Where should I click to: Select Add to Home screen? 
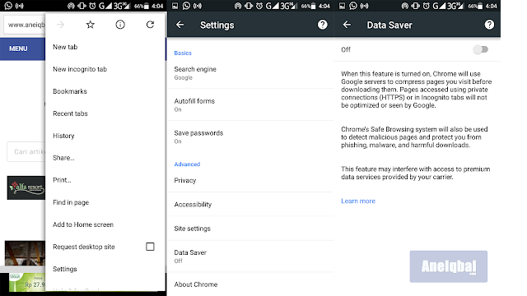click(105, 224)
